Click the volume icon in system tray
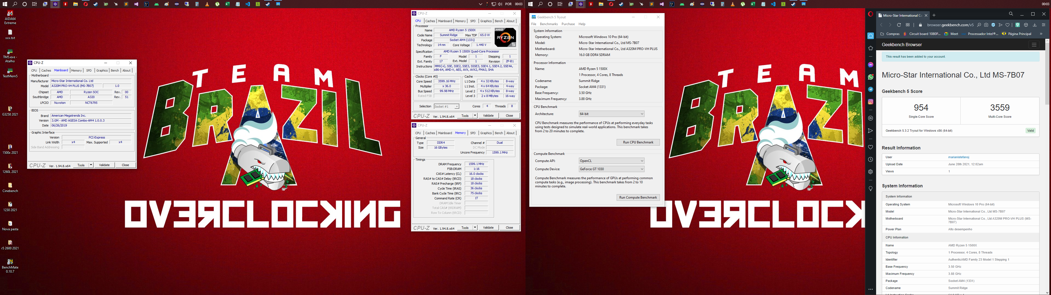1051x295 pixels. point(500,4)
